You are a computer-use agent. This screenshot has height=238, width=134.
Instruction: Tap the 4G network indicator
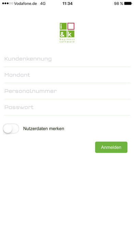click(43, 3)
